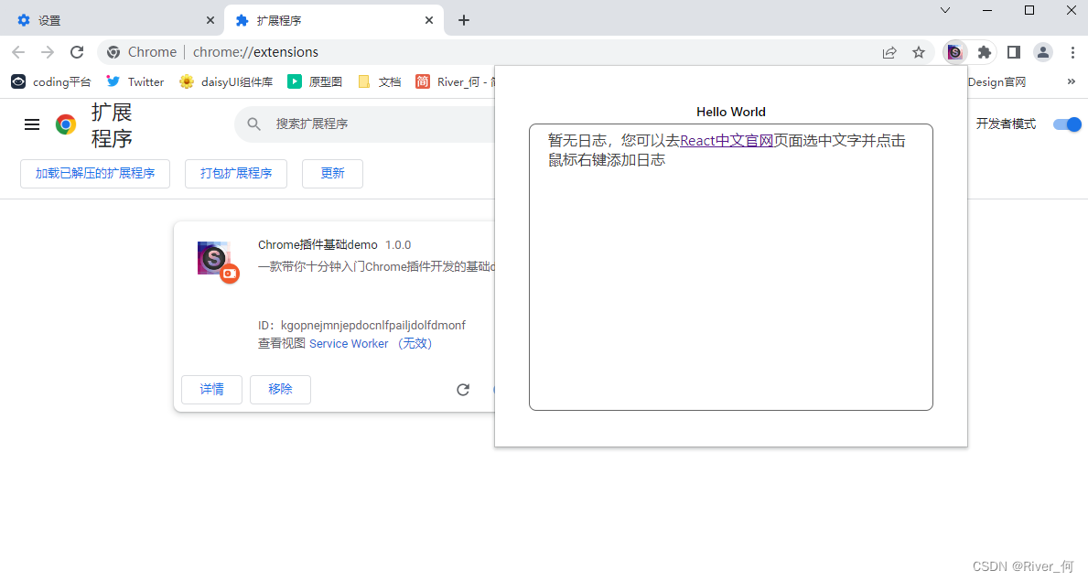Bookmark this page with the star icon

(x=919, y=52)
